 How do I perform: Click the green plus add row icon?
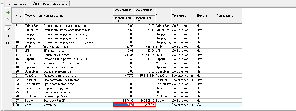pyautogui.click(x=8, y=12)
